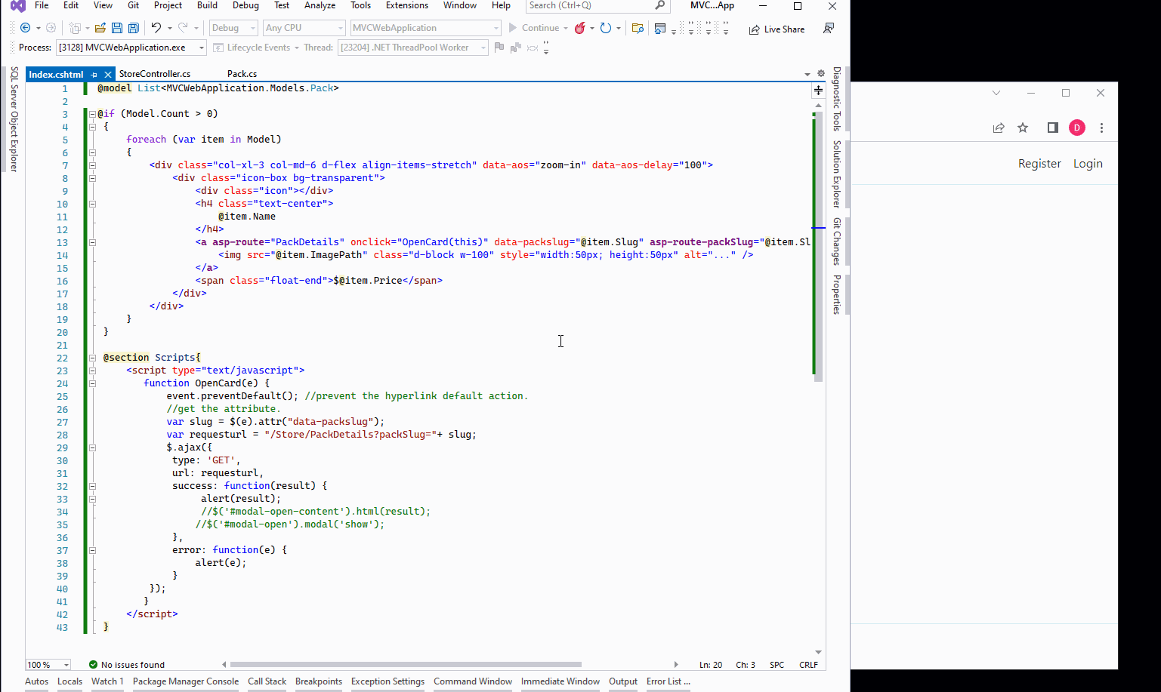Open the Call Stack tab
The image size is (1161, 692).
coord(267,681)
